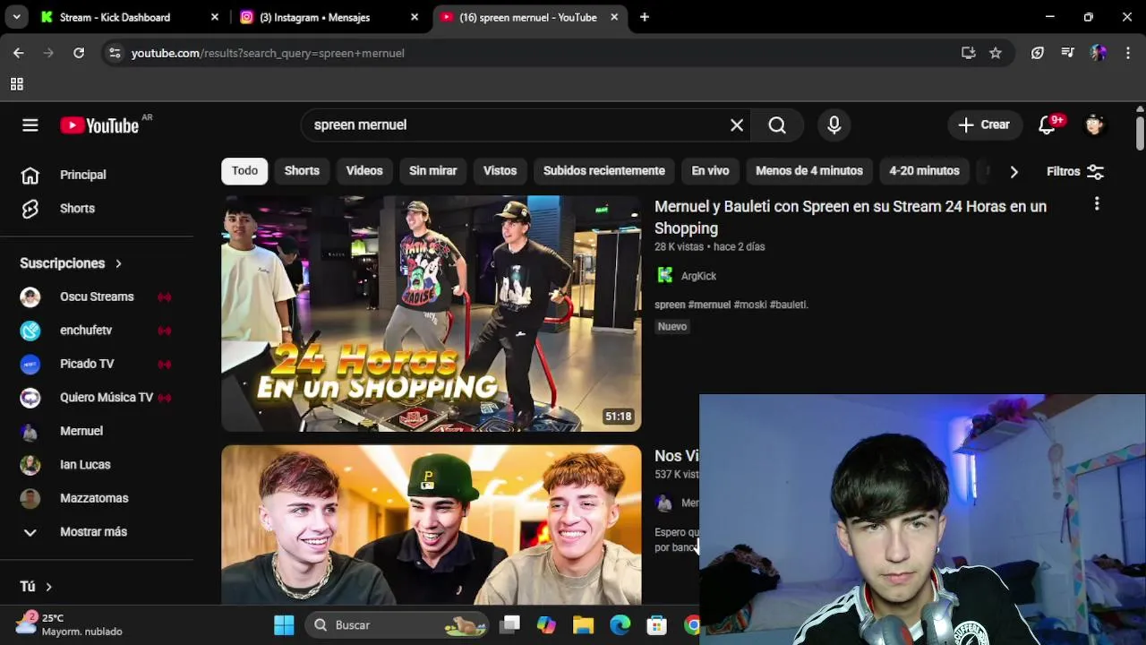Select the Todo filter chip
This screenshot has width=1146, height=645.
(244, 171)
